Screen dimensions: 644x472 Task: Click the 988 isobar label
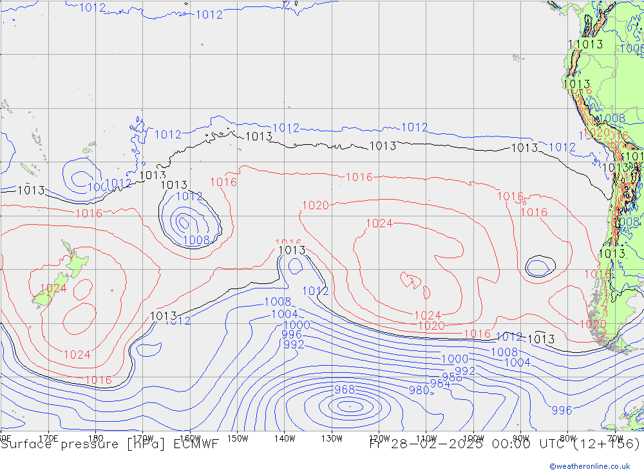pyautogui.click(x=452, y=377)
